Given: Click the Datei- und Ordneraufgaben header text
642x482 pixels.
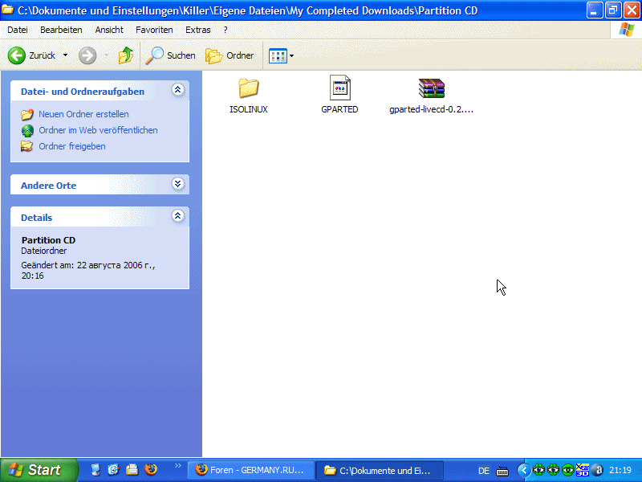Looking at the screenshot, I should point(83,92).
